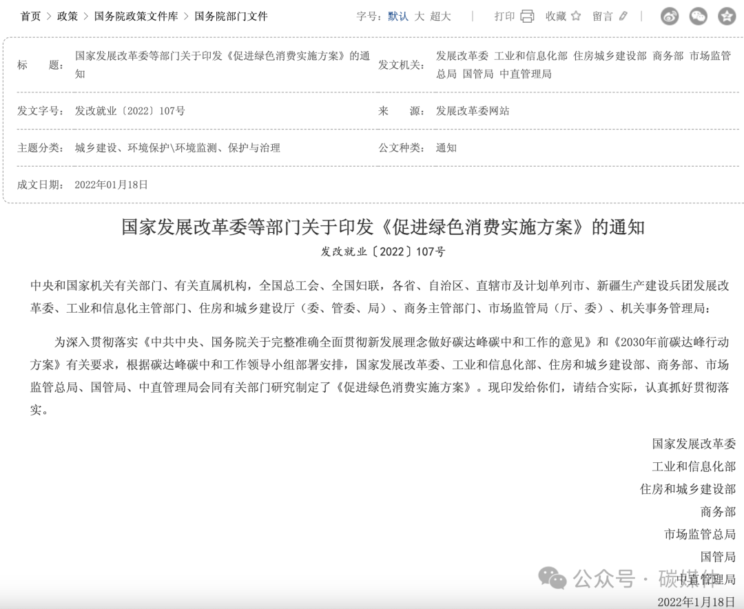
Task: Click the 成文日期 field label
Action: [x=41, y=185]
